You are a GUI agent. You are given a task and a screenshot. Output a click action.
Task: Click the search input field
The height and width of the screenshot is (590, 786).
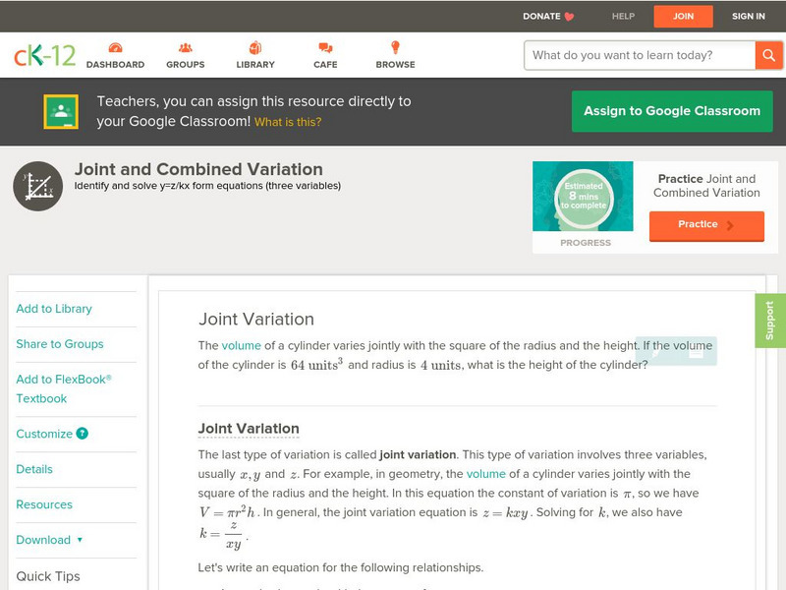coord(640,55)
